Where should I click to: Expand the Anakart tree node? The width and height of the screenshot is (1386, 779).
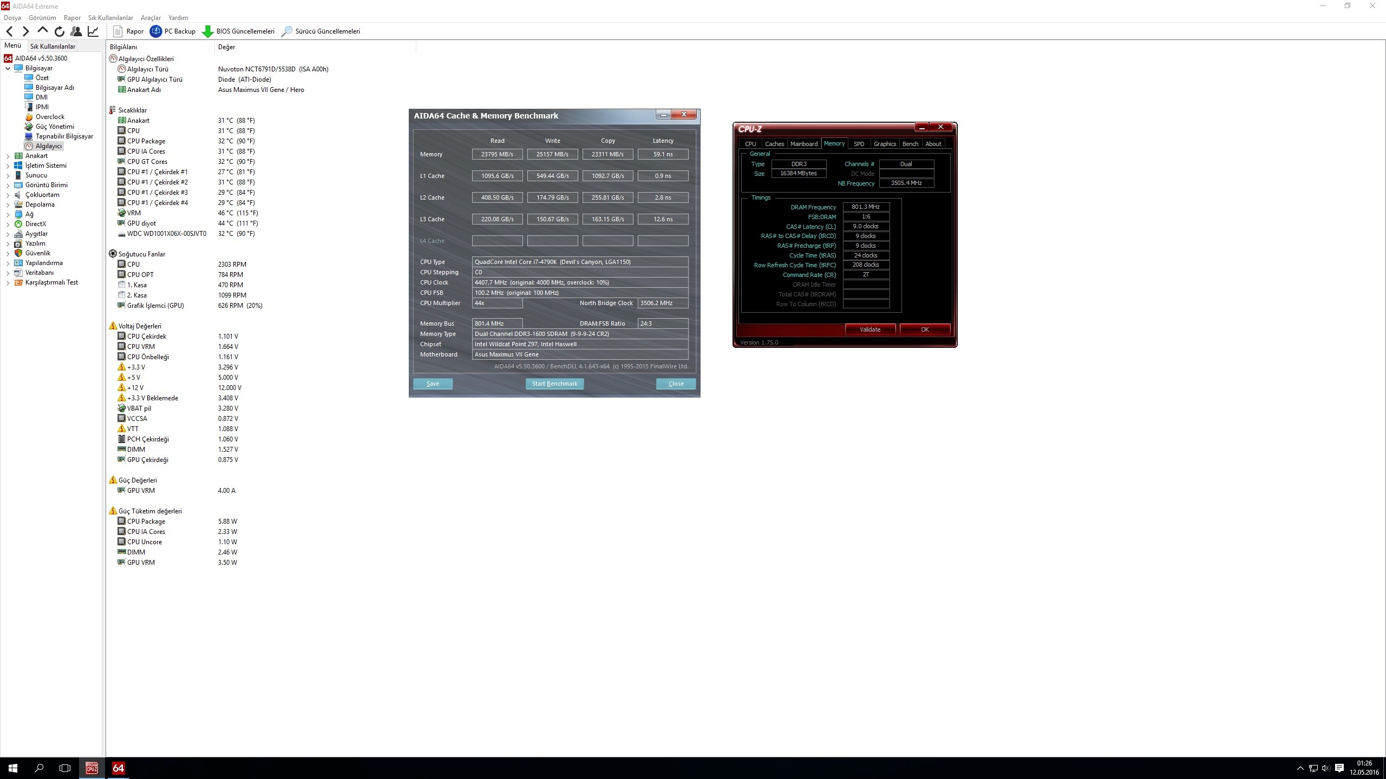pos(8,156)
